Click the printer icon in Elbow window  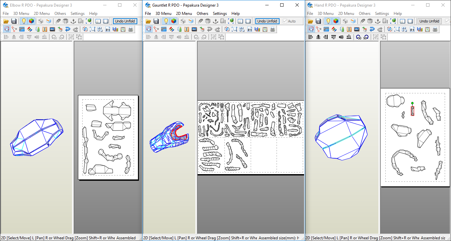click(x=131, y=29)
